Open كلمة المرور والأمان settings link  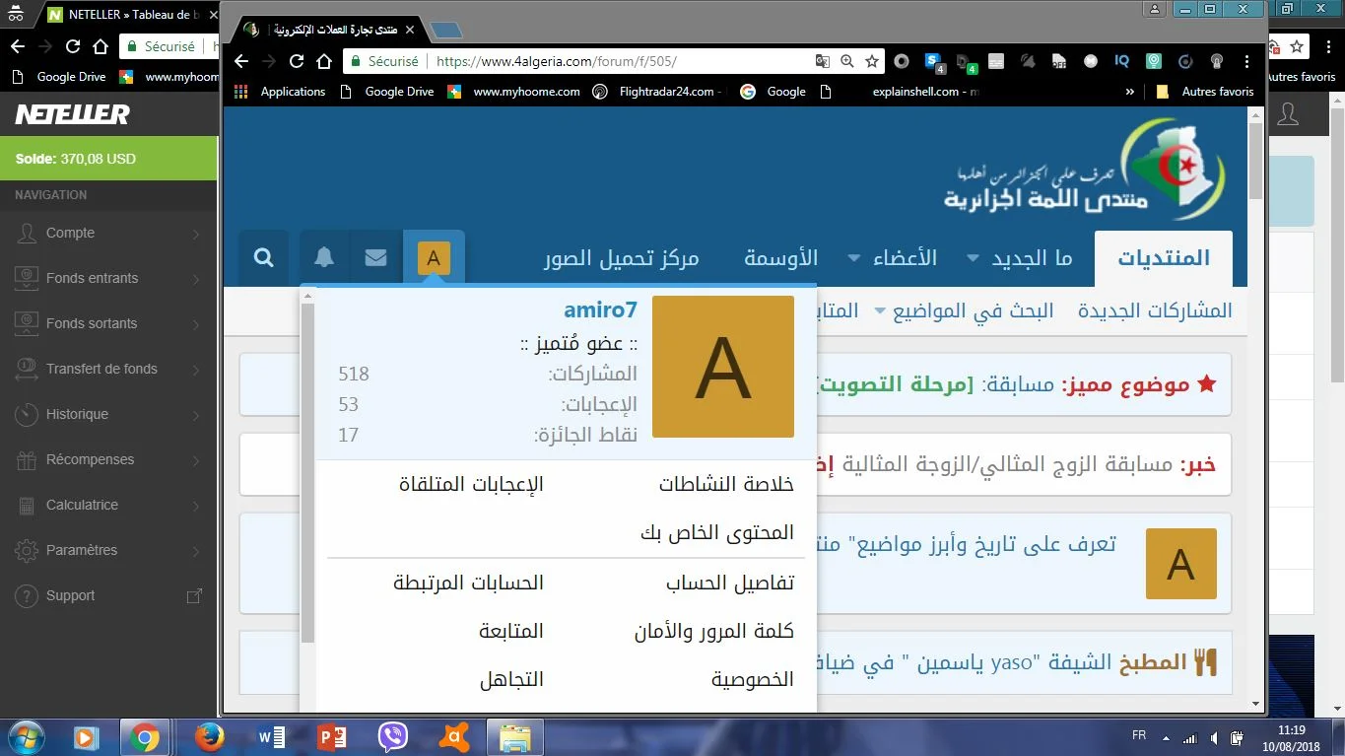tap(713, 631)
